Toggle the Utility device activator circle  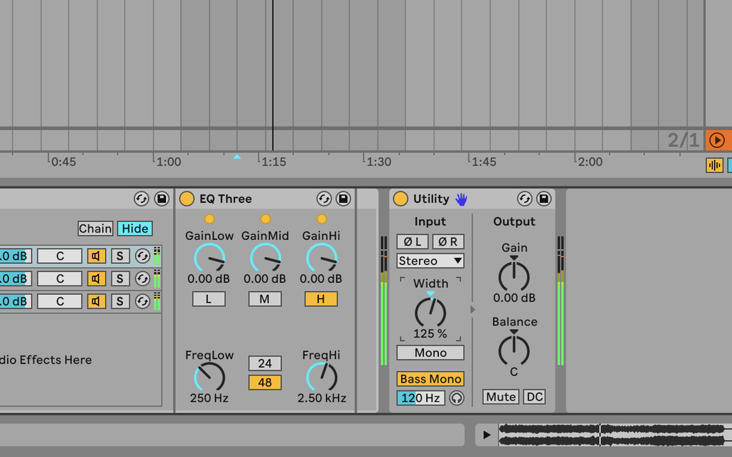(400, 199)
